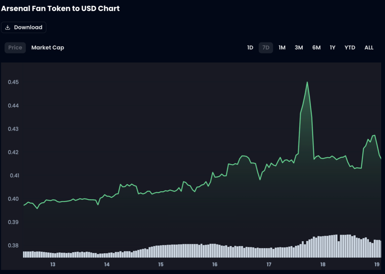Image resolution: width=385 pixels, height=274 pixels.
Task: Click the 16 date label on x-axis
Action: pos(215,265)
